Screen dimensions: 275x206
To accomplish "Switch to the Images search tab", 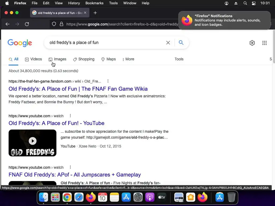I will tap(57, 59).
